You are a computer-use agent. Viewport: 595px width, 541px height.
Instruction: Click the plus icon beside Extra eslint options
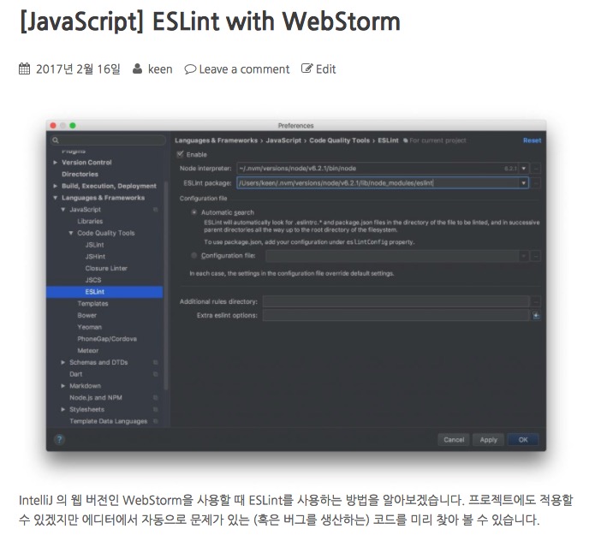pyautogui.click(x=536, y=315)
